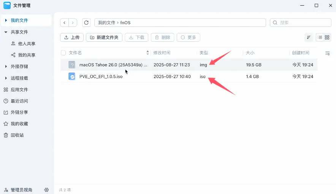The height and width of the screenshot is (194, 336).
Task: Close the 文件管理 window
Action: pos(330,5)
